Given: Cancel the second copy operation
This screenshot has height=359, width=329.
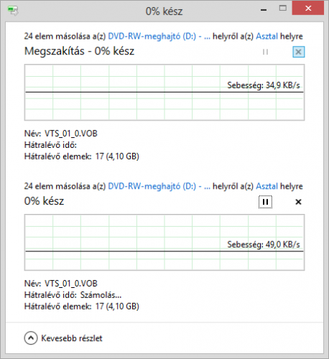Looking at the screenshot, I should click(298, 202).
